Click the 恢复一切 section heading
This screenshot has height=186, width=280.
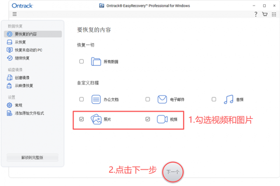point(86,45)
